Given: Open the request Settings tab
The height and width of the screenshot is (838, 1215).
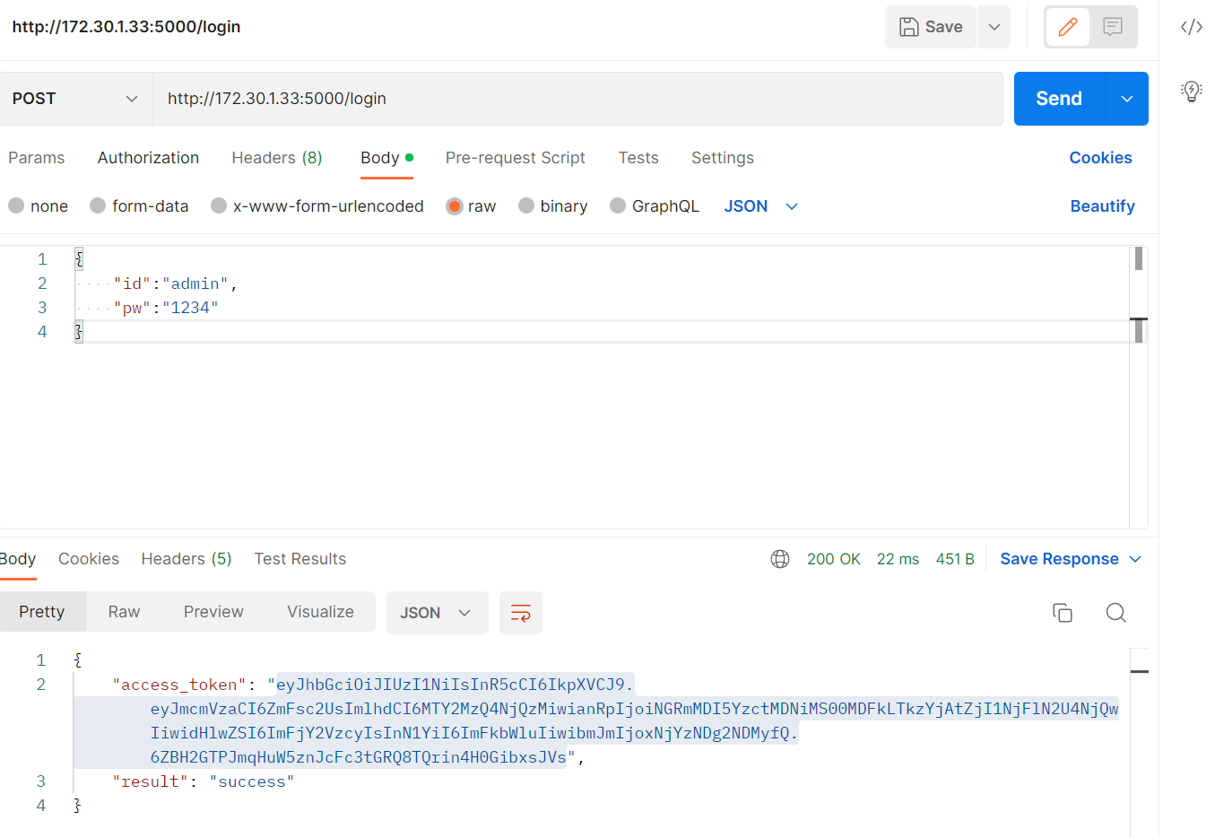Looking at the screenshot, I should [723, 158].
